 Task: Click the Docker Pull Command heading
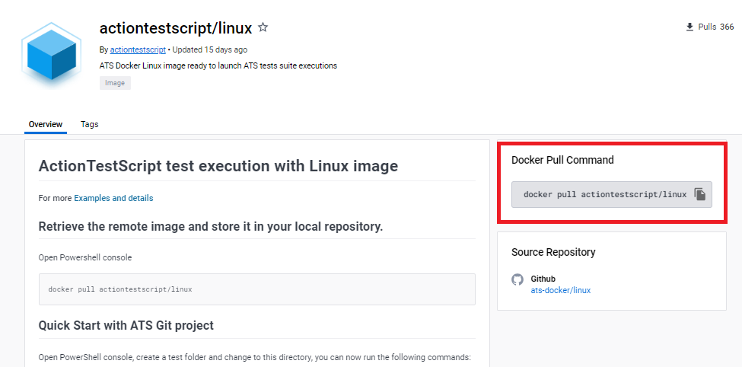tap(562, 160)
